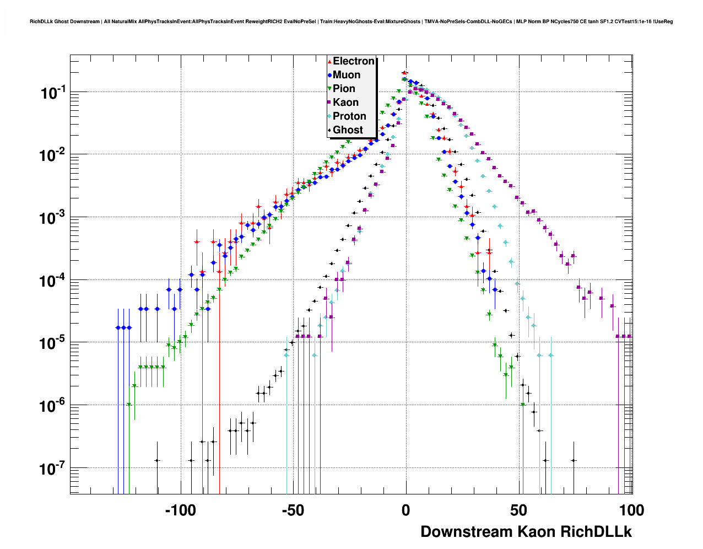Viewport: 703px width, 549px height.
Task: Click the 10⁻¹ y-axis tick label
Action: tap(53, 93)
